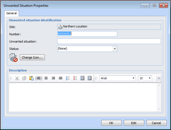171x130 pixels.
Task: Open the Status dropdown
Action: click(x=114, y=49)
